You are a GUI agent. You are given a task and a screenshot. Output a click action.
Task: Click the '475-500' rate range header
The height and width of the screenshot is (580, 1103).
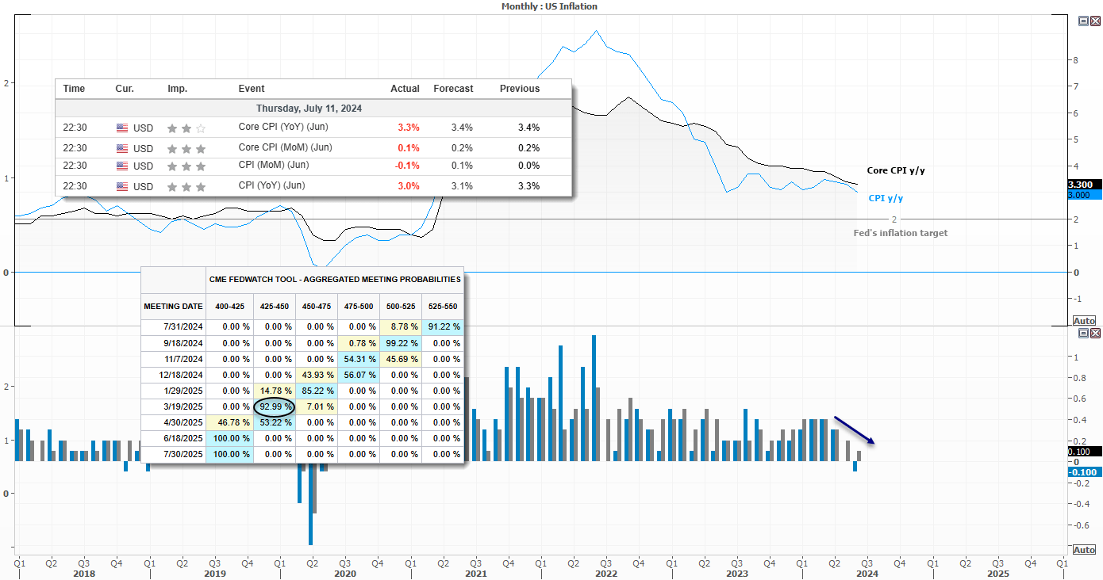tap(359, 307)
